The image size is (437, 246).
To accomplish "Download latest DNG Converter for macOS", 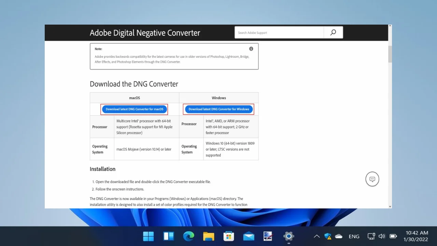I will click(135, 109).
